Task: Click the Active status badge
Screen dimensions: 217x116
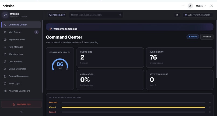Action: coord(193,37)
